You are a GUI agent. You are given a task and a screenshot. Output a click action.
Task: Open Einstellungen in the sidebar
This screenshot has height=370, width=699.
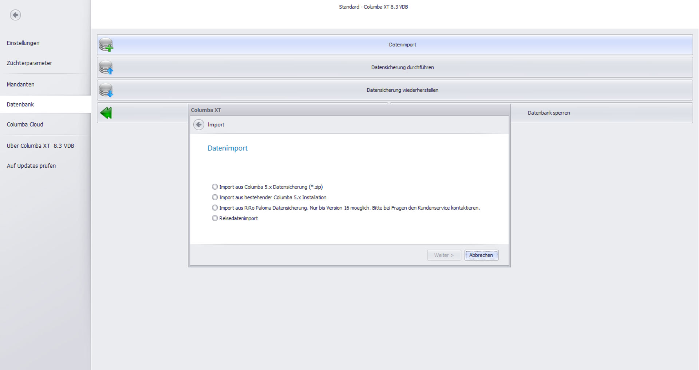pos(23,43)
